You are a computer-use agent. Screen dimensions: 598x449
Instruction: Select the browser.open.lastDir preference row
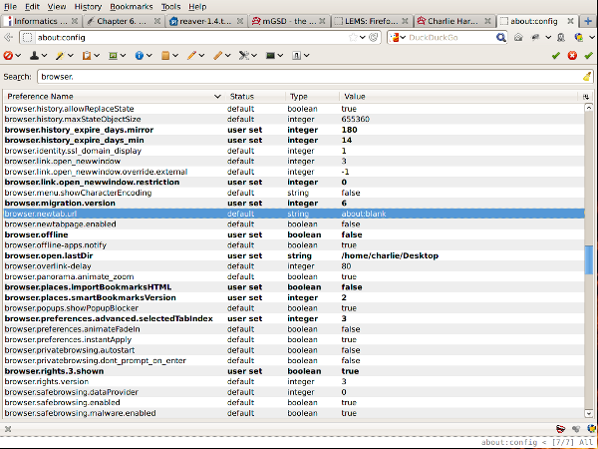coord(294,255)
